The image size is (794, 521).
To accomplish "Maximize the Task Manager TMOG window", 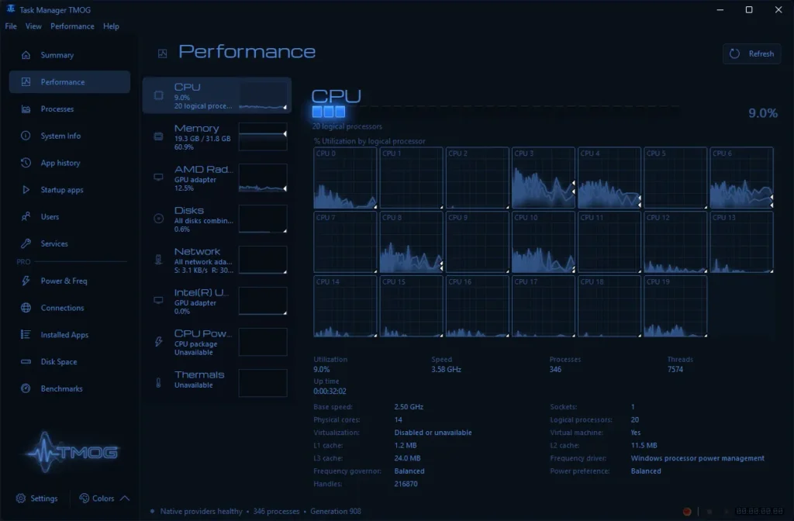I will click(x=749, y=9).
